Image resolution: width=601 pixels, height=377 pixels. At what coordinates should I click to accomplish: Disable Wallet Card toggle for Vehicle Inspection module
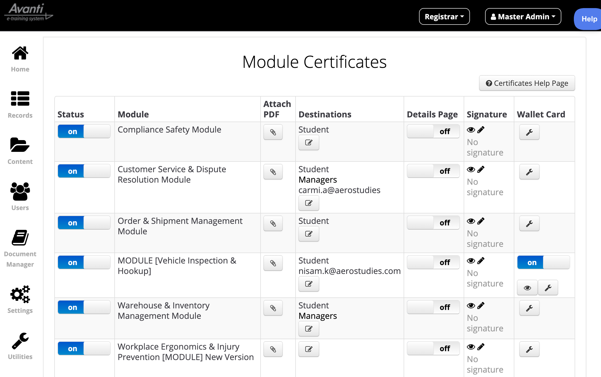tap(543, 262)
